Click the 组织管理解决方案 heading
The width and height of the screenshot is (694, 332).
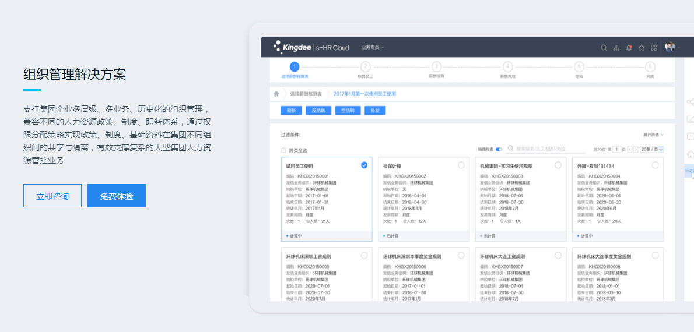75,75
